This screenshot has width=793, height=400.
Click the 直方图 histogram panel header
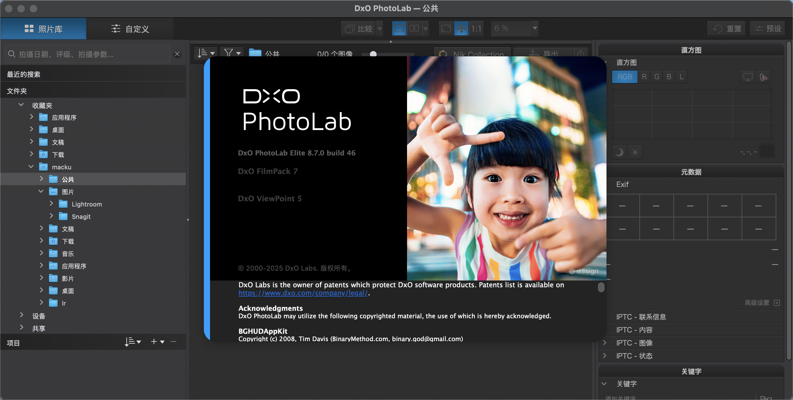(691, 50)
